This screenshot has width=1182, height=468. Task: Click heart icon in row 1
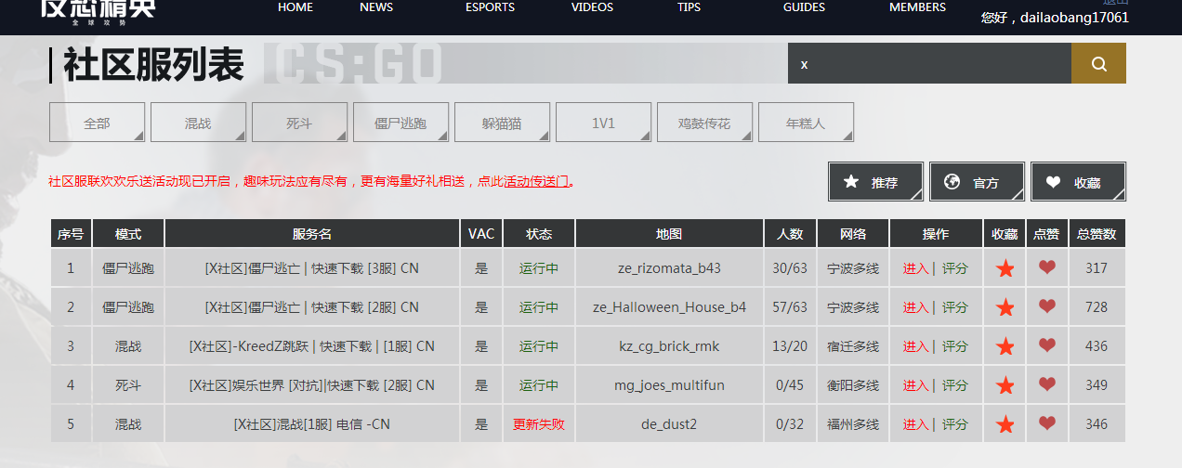(x=1047, y=267)
